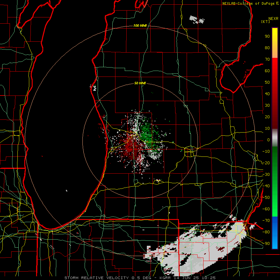Click the -60 value on the velocity scale
This screenshot has width=280, height=280.
coord(266,209)
